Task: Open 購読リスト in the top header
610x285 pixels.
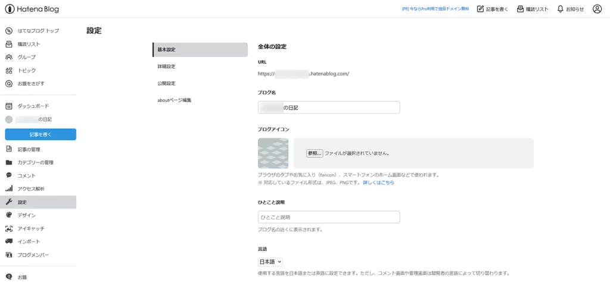Action: click(533, 9)
